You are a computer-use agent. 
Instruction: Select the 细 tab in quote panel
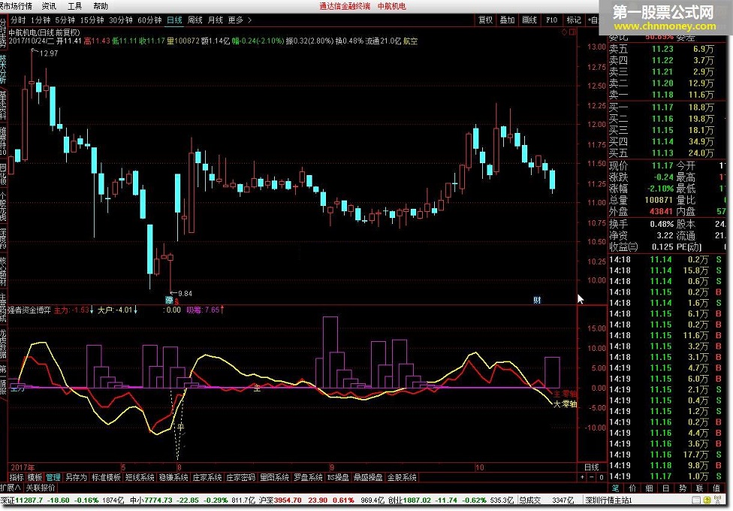[650, 488]
